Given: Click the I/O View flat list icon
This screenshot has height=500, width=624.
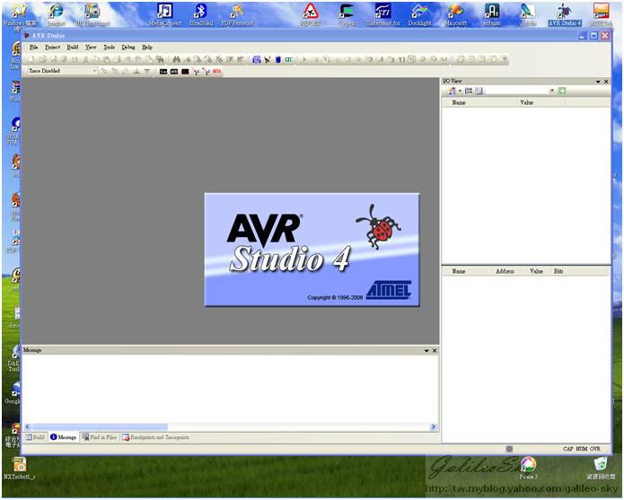Looking at the screenshot, I should [x=479, y=91].
